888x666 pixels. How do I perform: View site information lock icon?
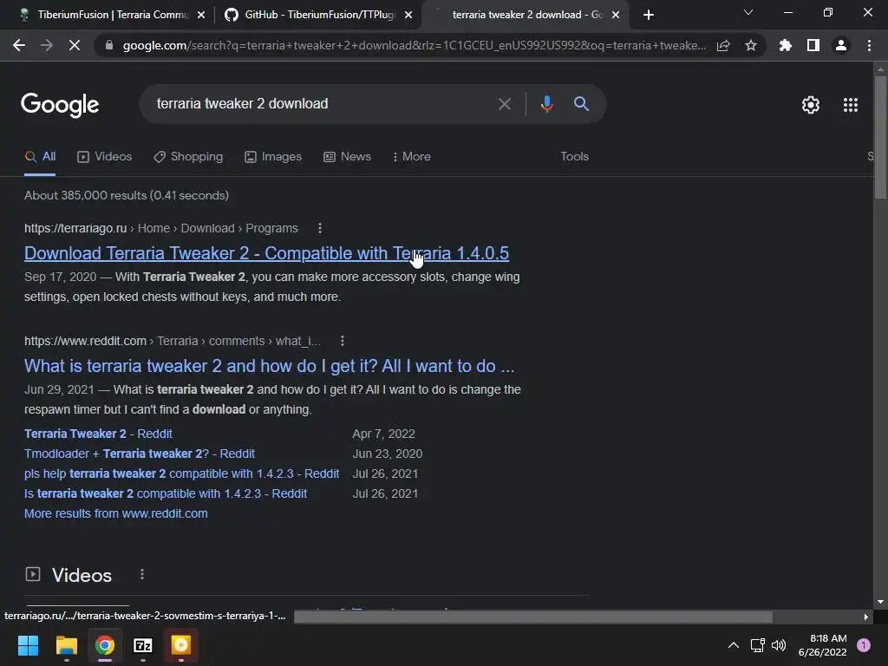point(109,45)
